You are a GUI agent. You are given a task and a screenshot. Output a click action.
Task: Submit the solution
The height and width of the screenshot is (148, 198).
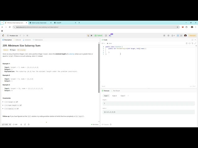[x=98, y=36]
